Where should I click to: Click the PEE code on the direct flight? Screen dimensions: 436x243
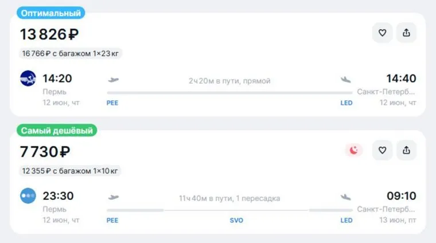click(x=112, y=103)
